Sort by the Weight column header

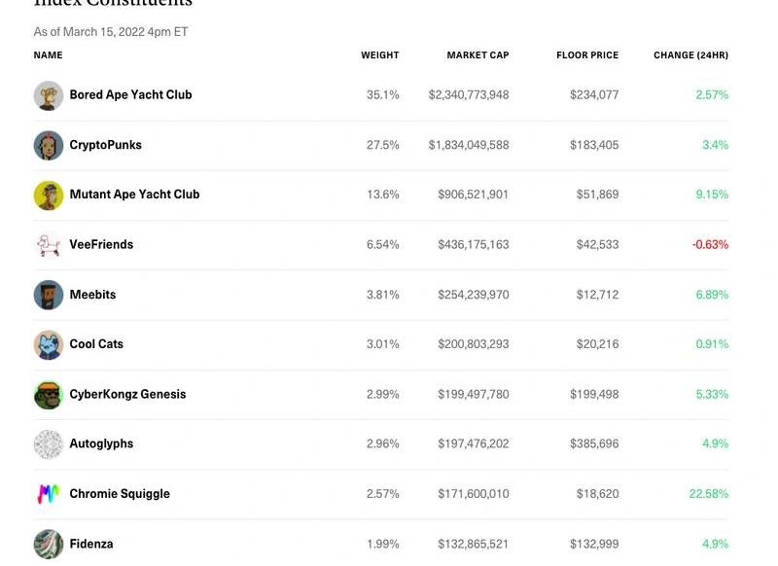tap(379, 55)
